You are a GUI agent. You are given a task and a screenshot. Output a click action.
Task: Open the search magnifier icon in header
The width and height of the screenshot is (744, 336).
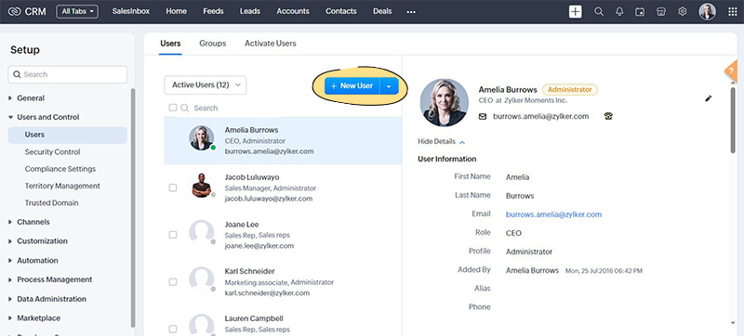(599, 12)
